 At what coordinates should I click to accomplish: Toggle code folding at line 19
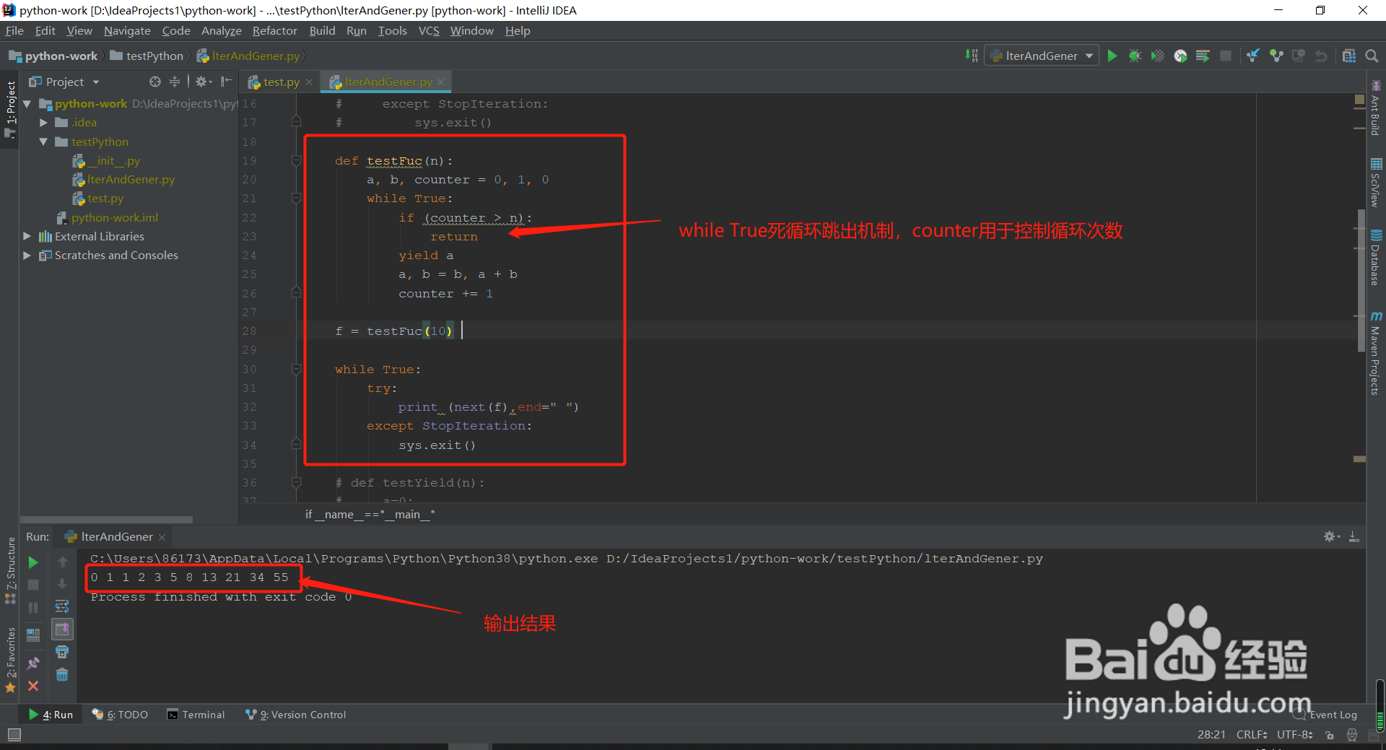[x=296, y=160]
